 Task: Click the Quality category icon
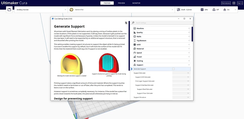point(134,33)
